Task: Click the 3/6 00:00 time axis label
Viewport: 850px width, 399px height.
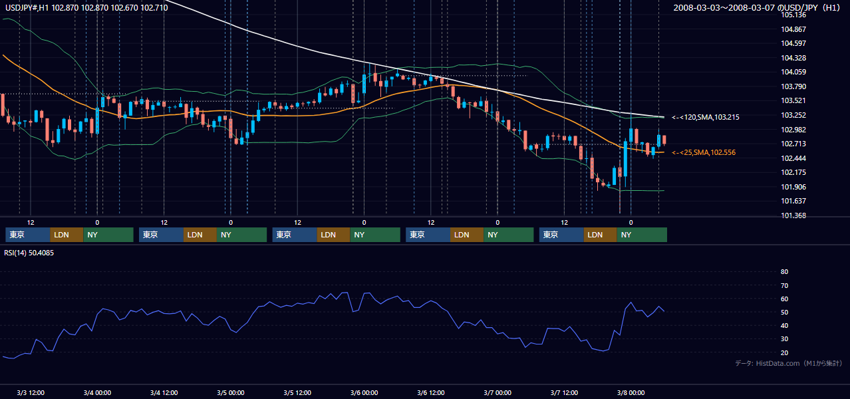Action: point(364,392)
